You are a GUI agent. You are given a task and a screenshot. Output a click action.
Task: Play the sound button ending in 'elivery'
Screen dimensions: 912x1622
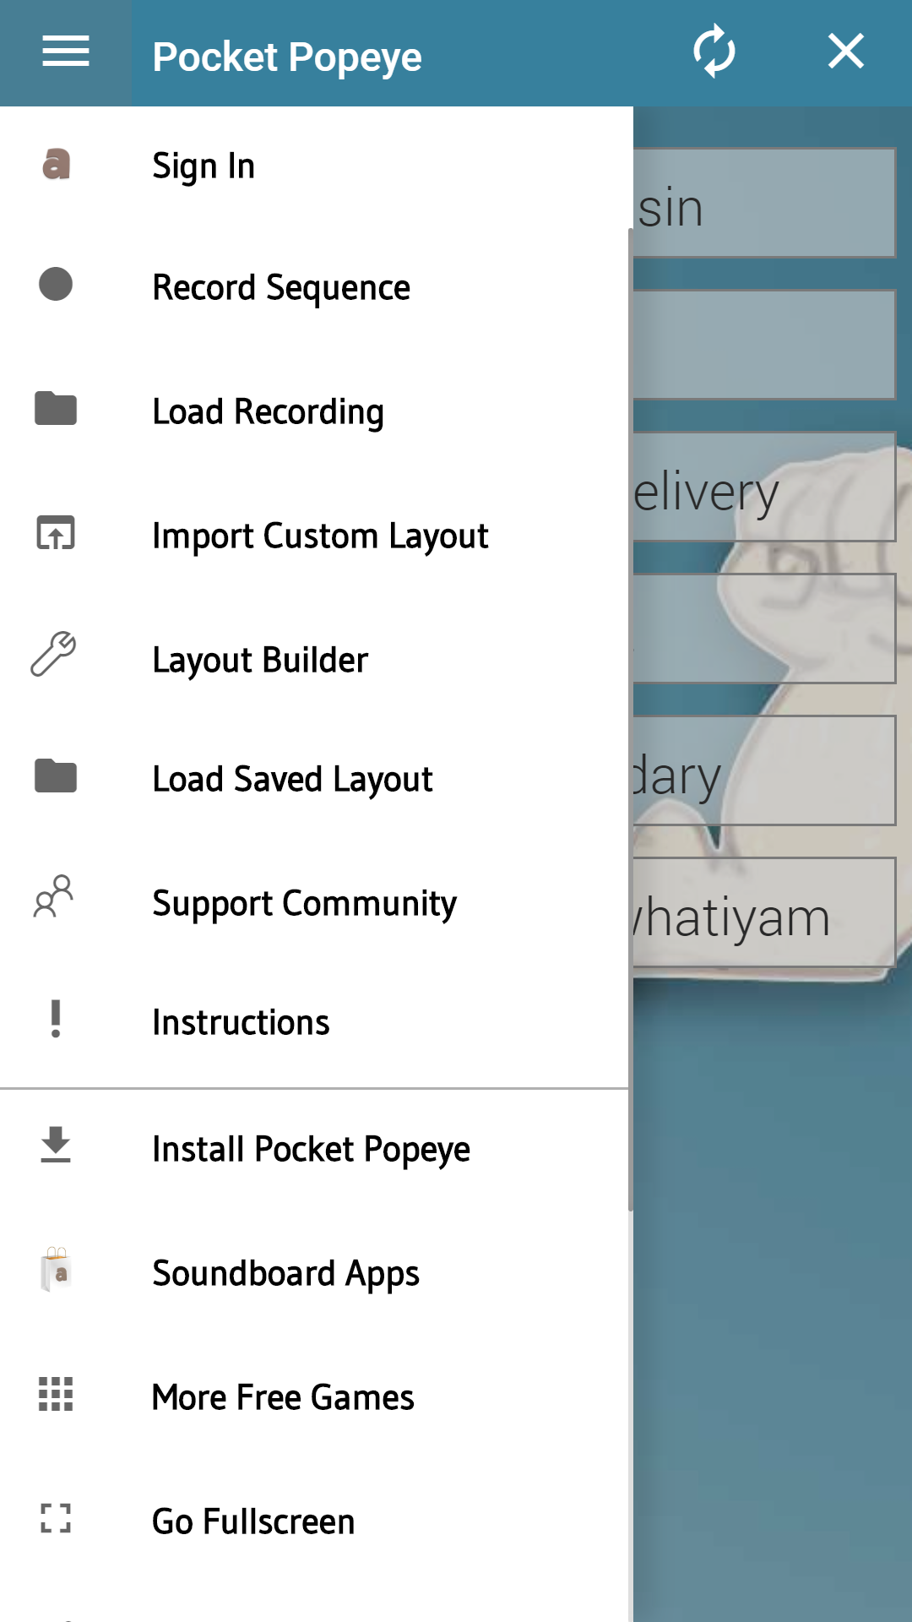tap(764, 487)
